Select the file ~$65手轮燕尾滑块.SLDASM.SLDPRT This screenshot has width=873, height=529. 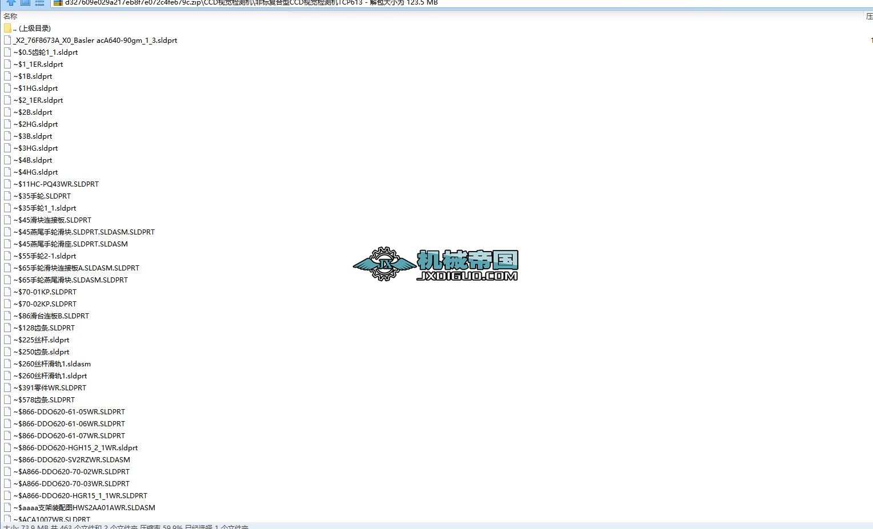71,280
